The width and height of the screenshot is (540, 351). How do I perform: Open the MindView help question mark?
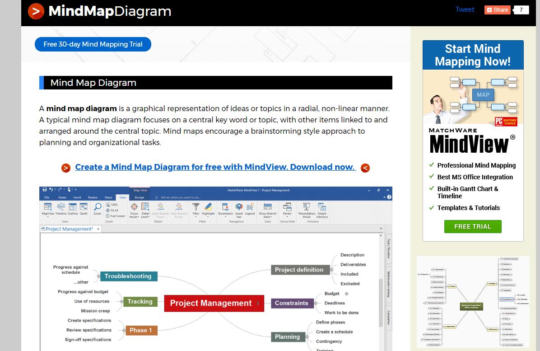389,197
